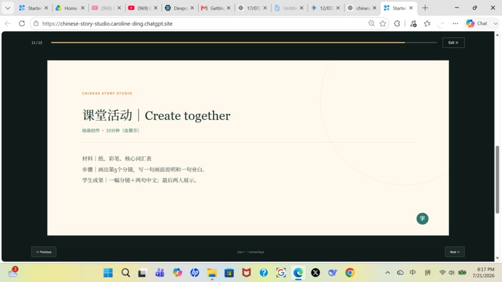
Task: Go to the Previous slide
Action: (x=44, y=252)
